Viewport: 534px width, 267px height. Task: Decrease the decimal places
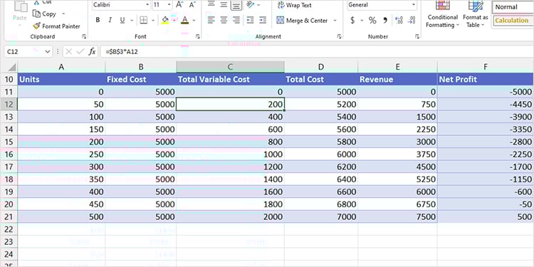tap(412, 21)
